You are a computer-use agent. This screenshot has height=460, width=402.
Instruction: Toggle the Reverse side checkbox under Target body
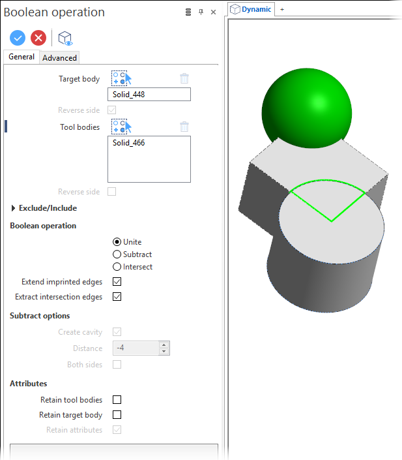point(111,110)
